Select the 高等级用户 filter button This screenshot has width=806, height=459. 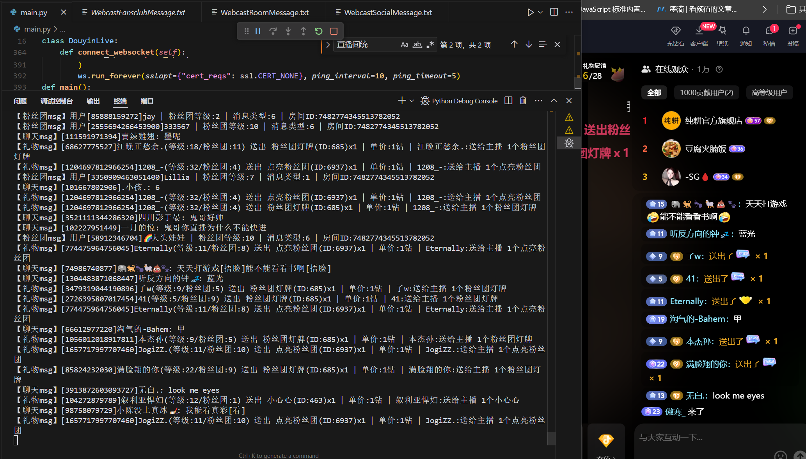point(769,92)
